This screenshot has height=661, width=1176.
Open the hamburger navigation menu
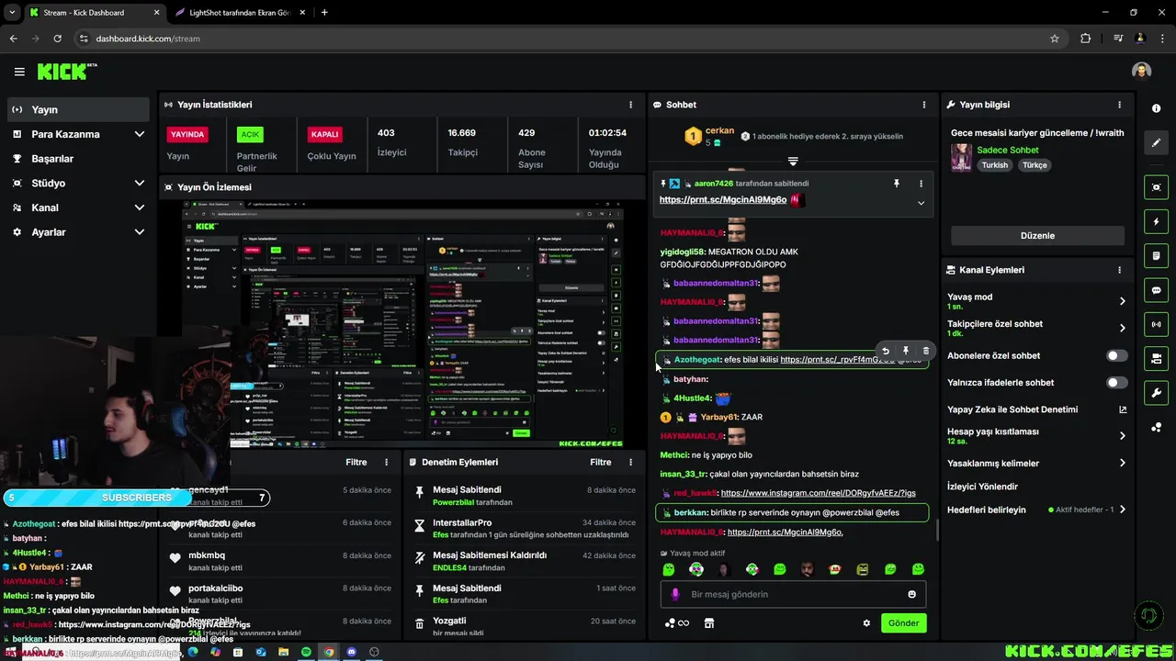click(x=19, y=72)
